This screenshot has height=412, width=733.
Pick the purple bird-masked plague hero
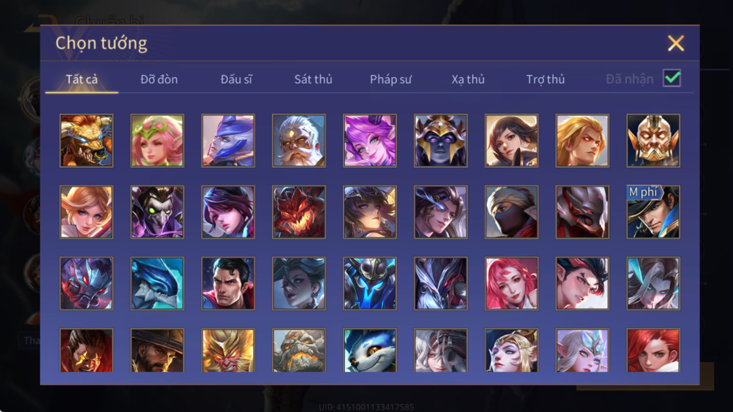tap(157, 212)
